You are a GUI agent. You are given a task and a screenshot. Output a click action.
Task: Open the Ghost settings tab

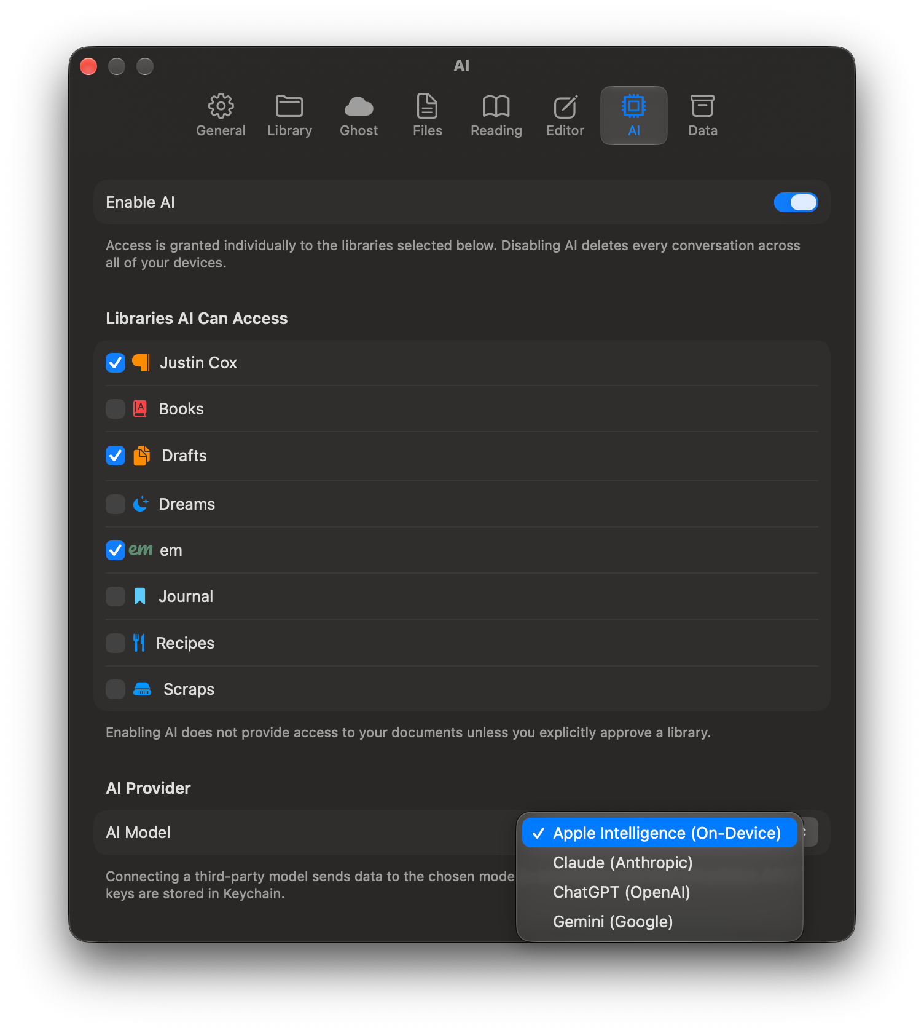pyautogui.click(x=359, y=116)
